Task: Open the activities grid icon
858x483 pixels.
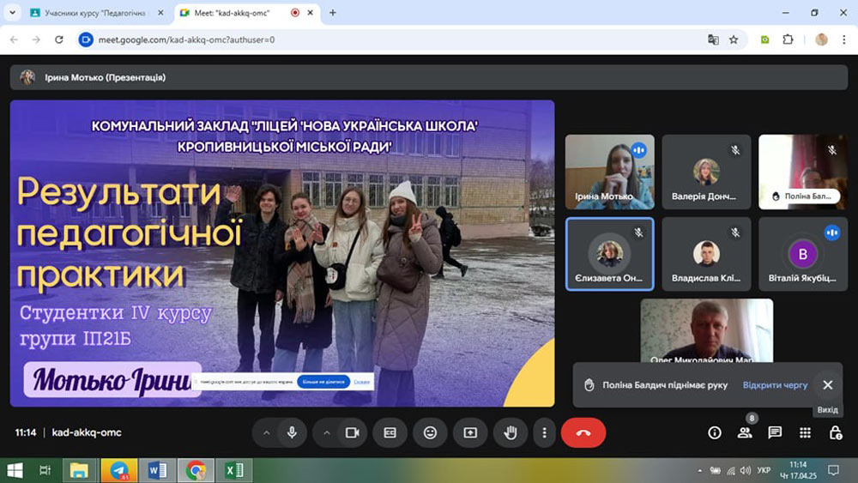Action: (x=805, y=433)
